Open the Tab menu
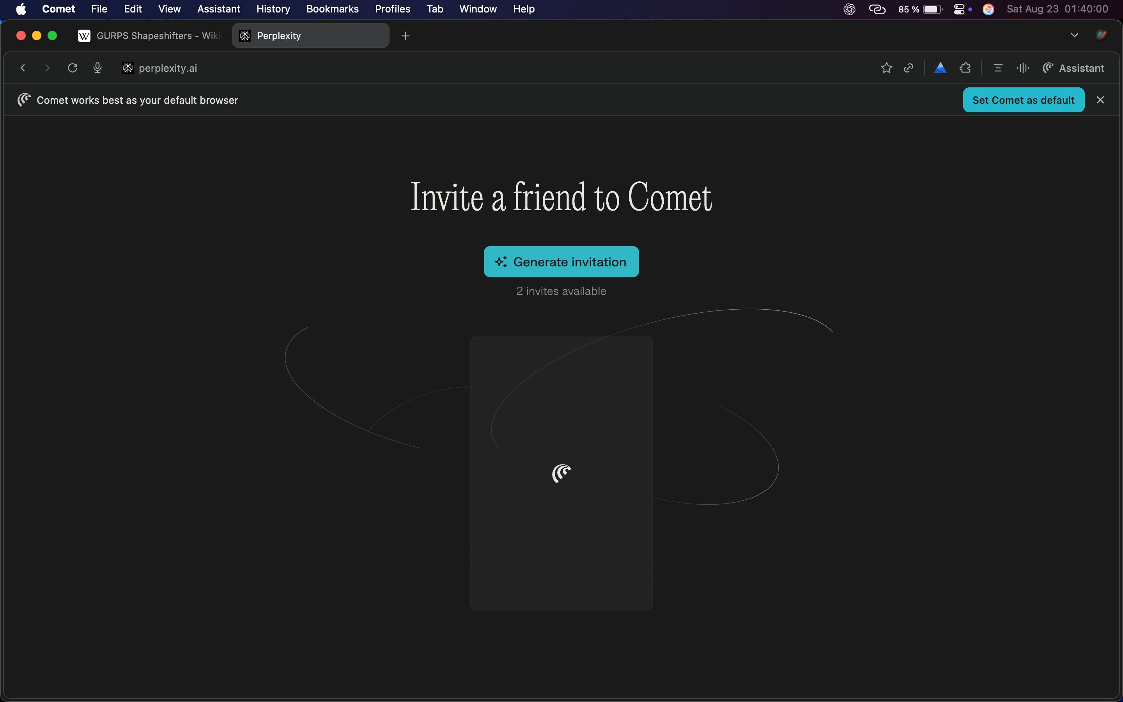This screenshot has width=1123, height=702. 435,9
